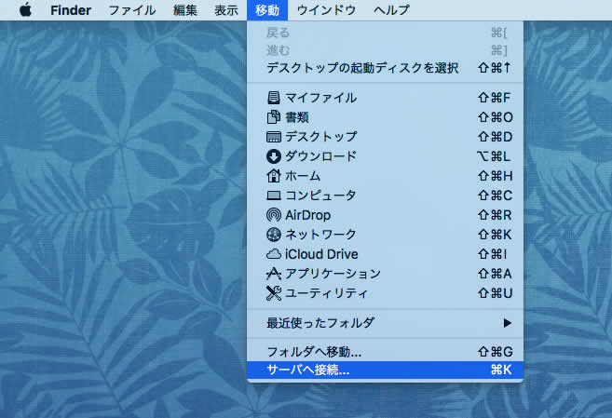Image resolution: width=612 pixels, height=418 pixels.
Task: Click the アプリケーション A-shaped icon
Action: coord(274,274)
